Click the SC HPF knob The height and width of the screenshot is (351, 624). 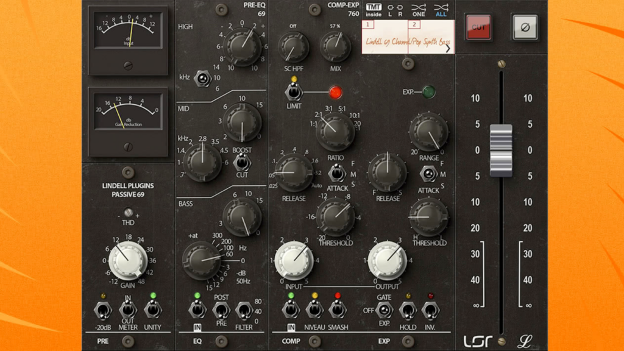click(293, 47)
